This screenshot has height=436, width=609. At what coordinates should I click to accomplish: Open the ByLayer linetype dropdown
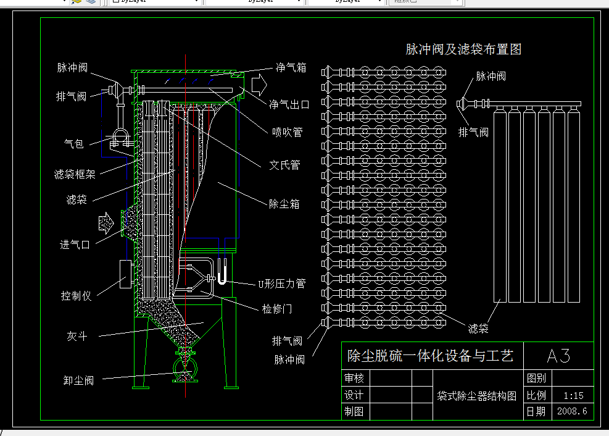254,2
